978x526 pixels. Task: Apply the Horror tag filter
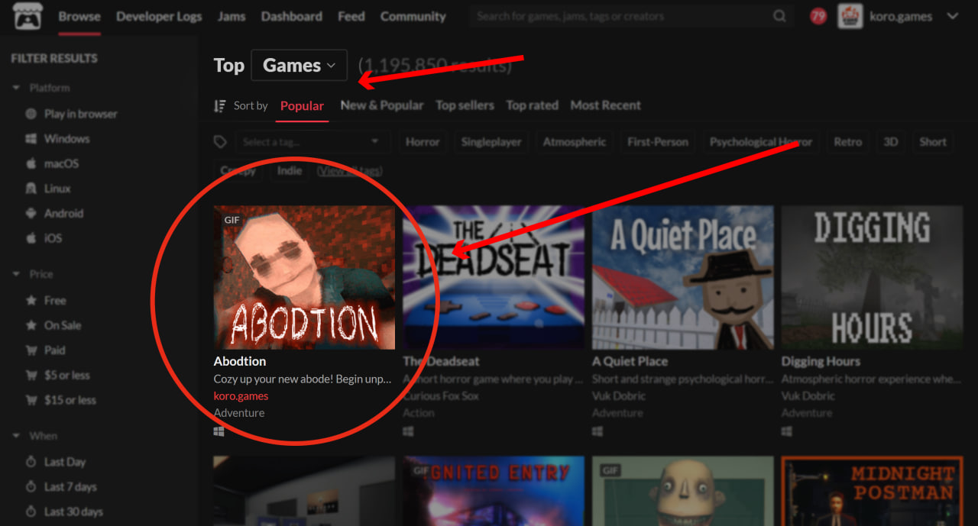point(423,142)
